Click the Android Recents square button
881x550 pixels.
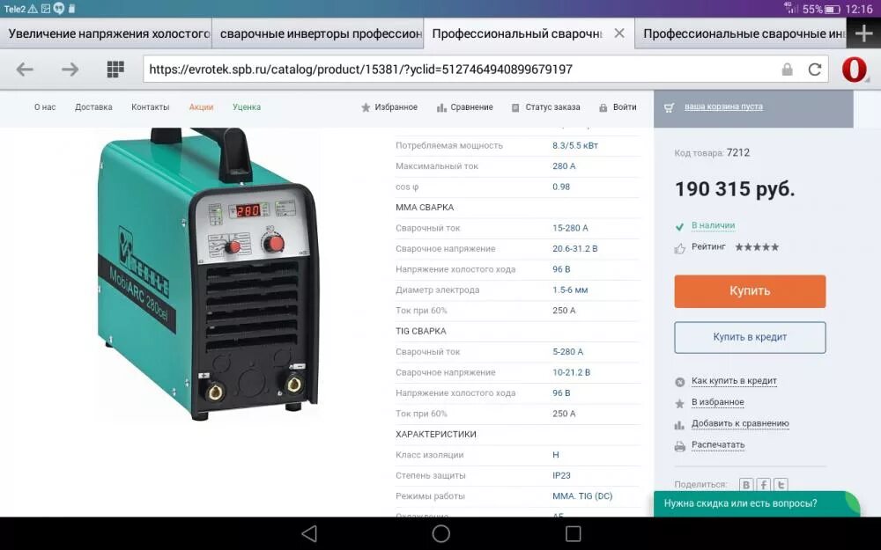coord(574,533)
